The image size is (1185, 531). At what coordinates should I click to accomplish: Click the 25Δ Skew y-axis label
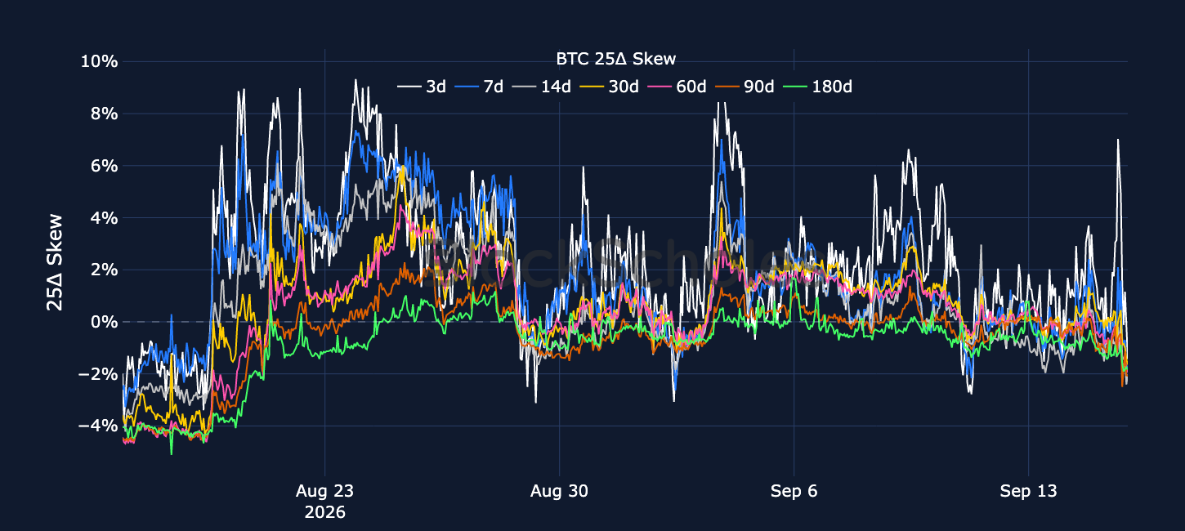point(55,261)
